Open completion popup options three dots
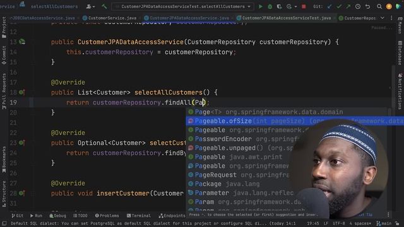Screen dimensions: 404x227 [388, 214]
